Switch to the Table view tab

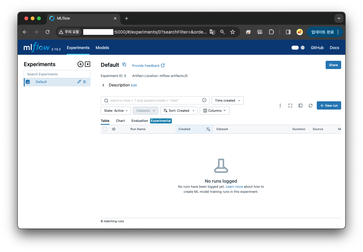click(105, 121)
